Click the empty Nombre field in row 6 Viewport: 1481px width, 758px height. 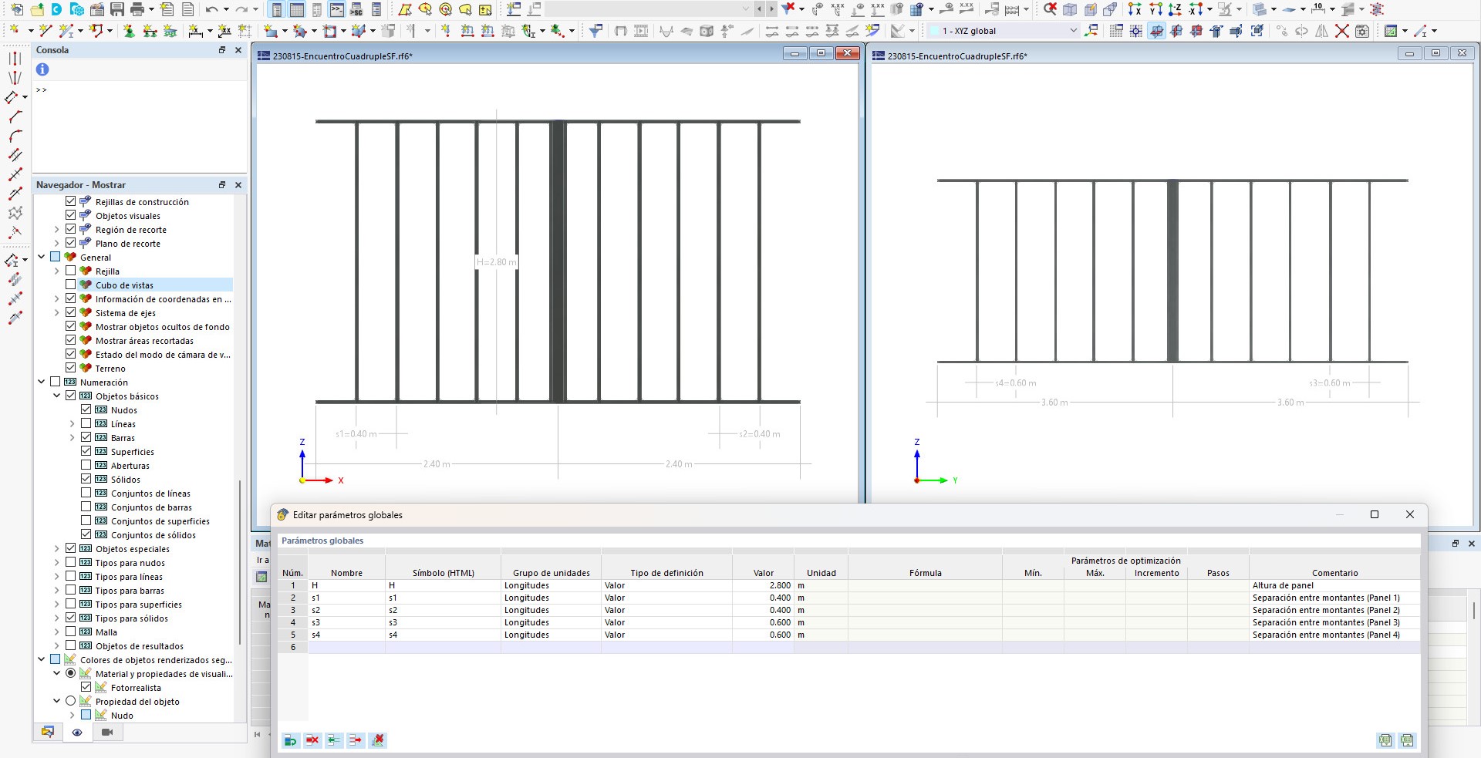(x=346, y=647)
